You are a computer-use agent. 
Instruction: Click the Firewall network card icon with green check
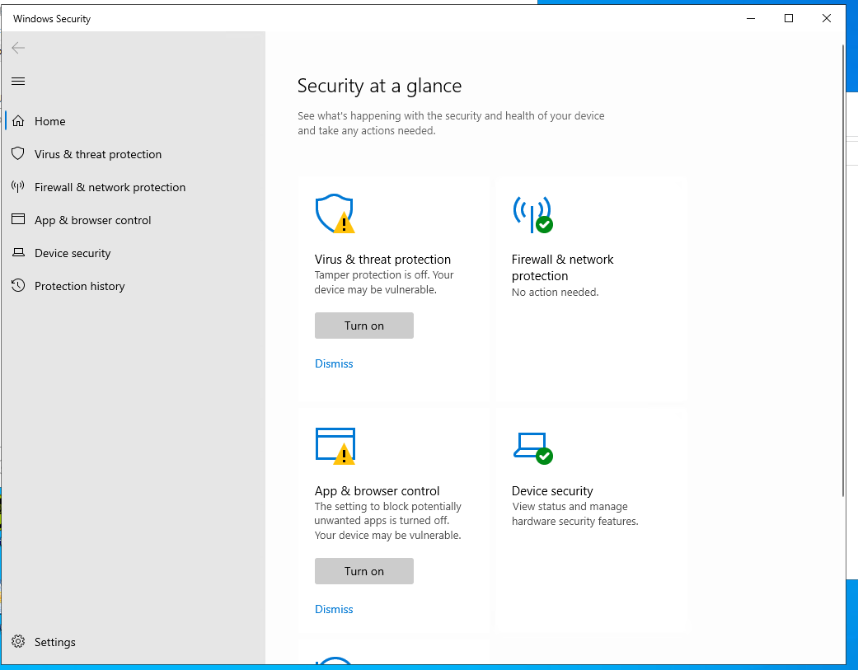point(532,214)
